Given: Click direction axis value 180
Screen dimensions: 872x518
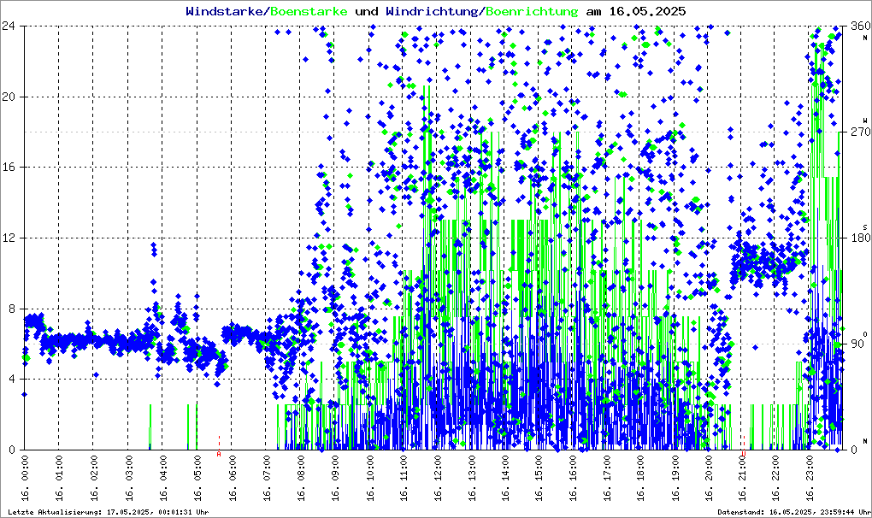Looking at the screenshot, I should point(860,238).
